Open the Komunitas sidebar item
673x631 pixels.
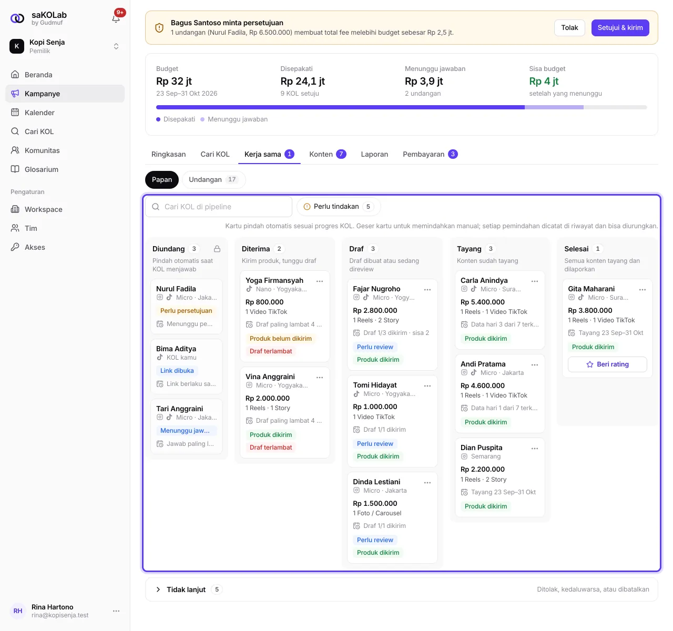click(65, 150)
